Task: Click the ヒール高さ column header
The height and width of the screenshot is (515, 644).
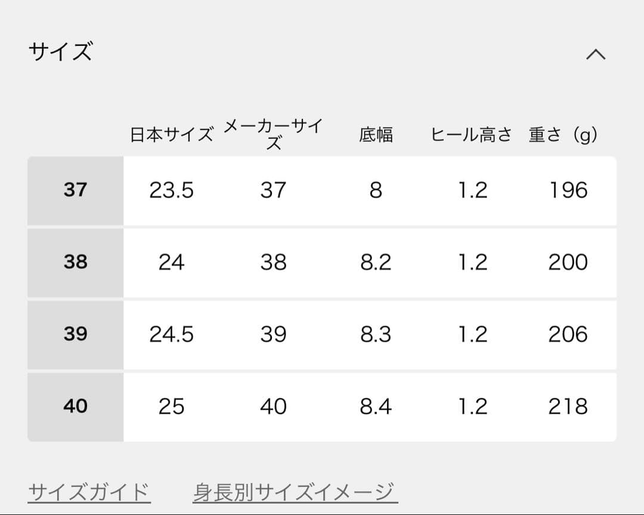Action: click(471, 135)
